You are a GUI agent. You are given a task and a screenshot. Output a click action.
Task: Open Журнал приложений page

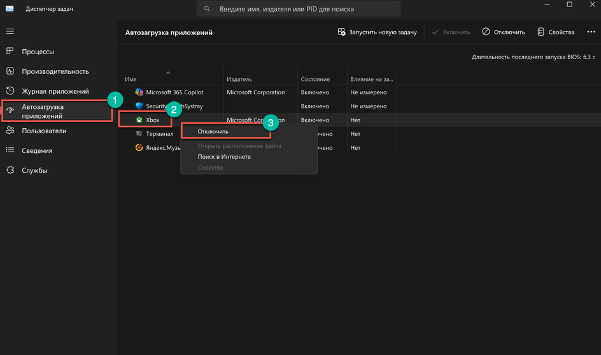tap(55, 91)
